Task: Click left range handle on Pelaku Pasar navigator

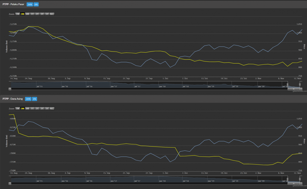Action: coord(288,84)
